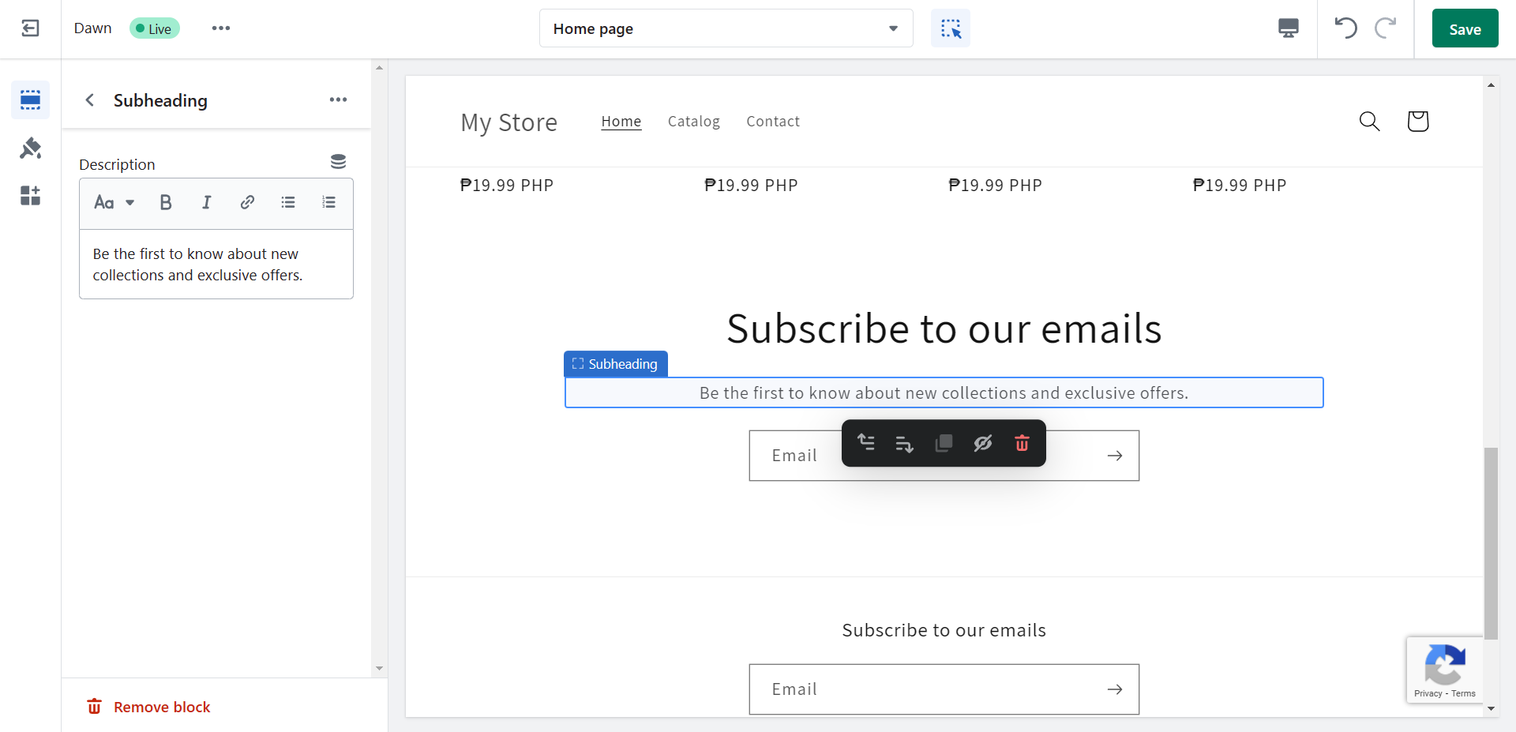1516x732 pixels.
Task: Apply bulleted list formatting
Action: tap(288, 203)
